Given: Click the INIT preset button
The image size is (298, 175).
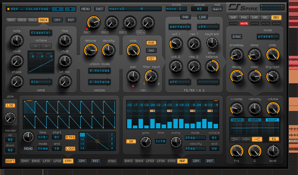Looking at the screenshot, I should pos(99,9).
